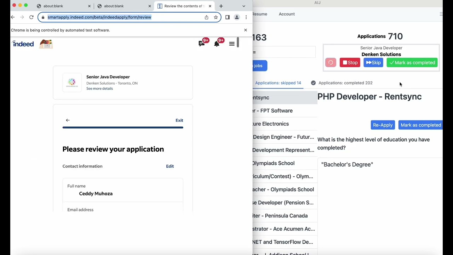Click the Chrome forward navigation arrow
Image resolution: width=453 pixels, height=255 pixels.
coord(22,17)
